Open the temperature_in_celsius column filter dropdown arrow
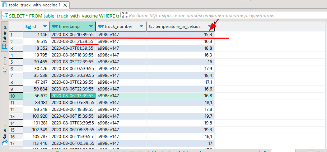327x152 pixels. click(210, 26)
